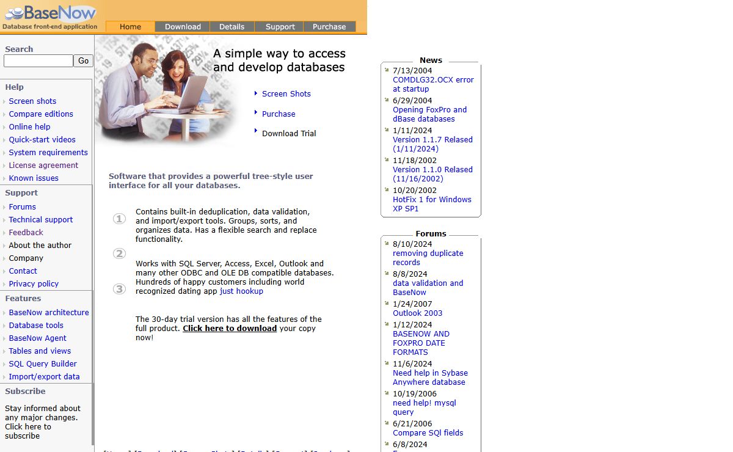Open the just hookup link

(x=241, y=291)
